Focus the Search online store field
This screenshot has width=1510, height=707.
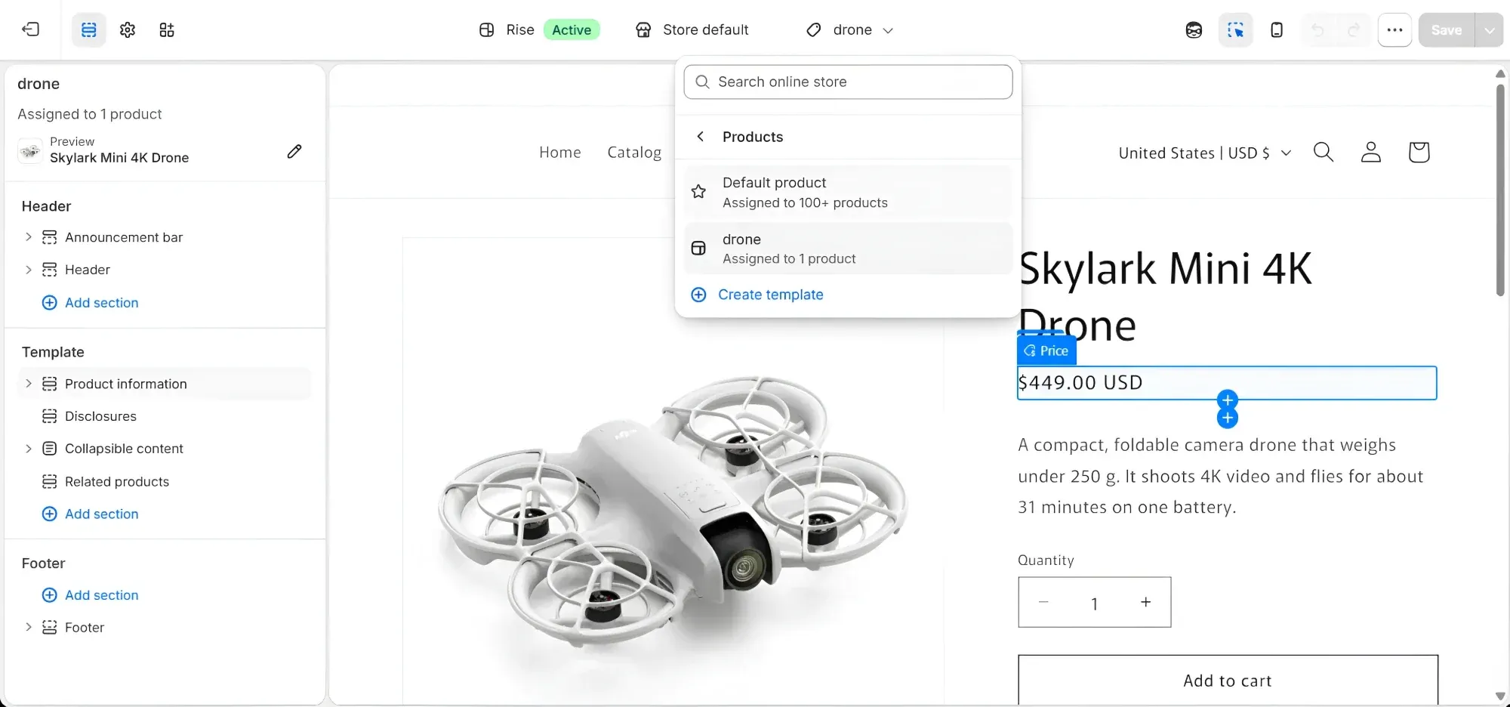tap(848, 82)
